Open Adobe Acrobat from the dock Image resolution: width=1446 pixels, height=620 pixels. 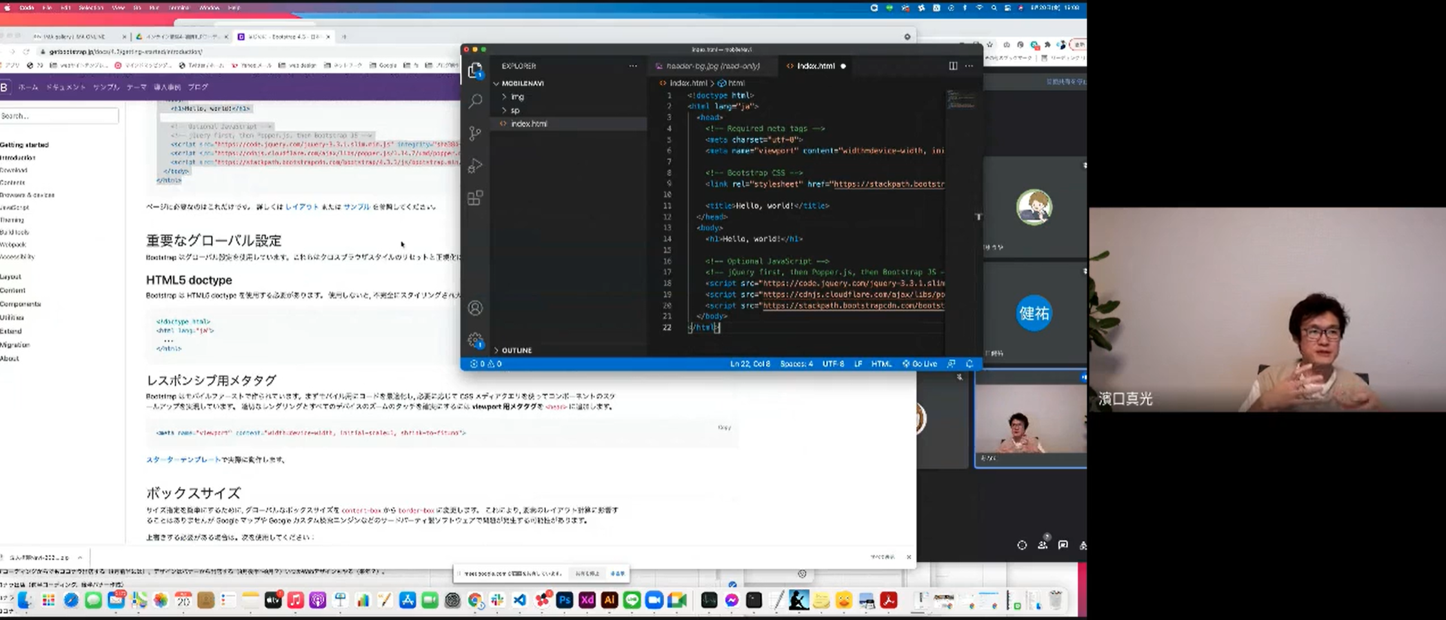point(889,601)
